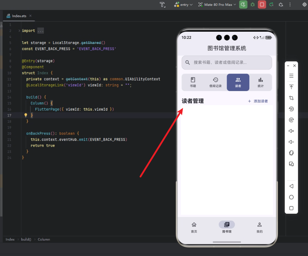Viewport: 308px width, 256px height.
Task: Click the EVENT_BACK_PRESS constant line
Action: pos(69,49)
